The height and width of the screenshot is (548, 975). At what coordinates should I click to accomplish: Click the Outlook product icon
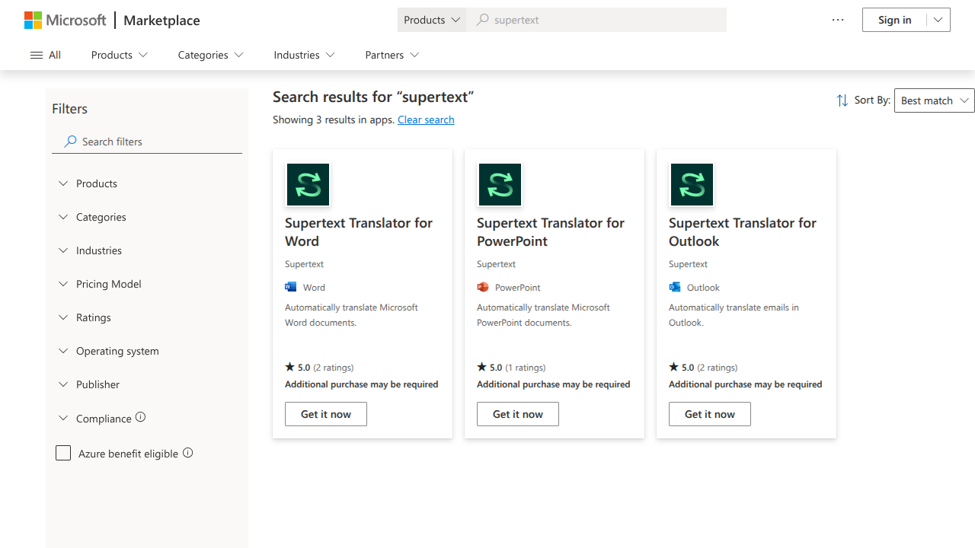[x=675, y=287]
